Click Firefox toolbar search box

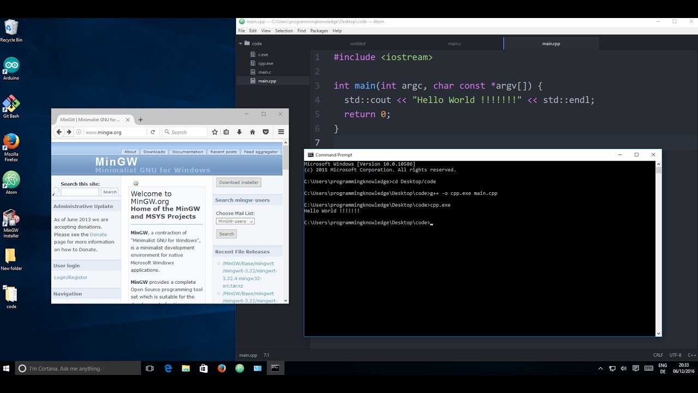coord(184,132)
